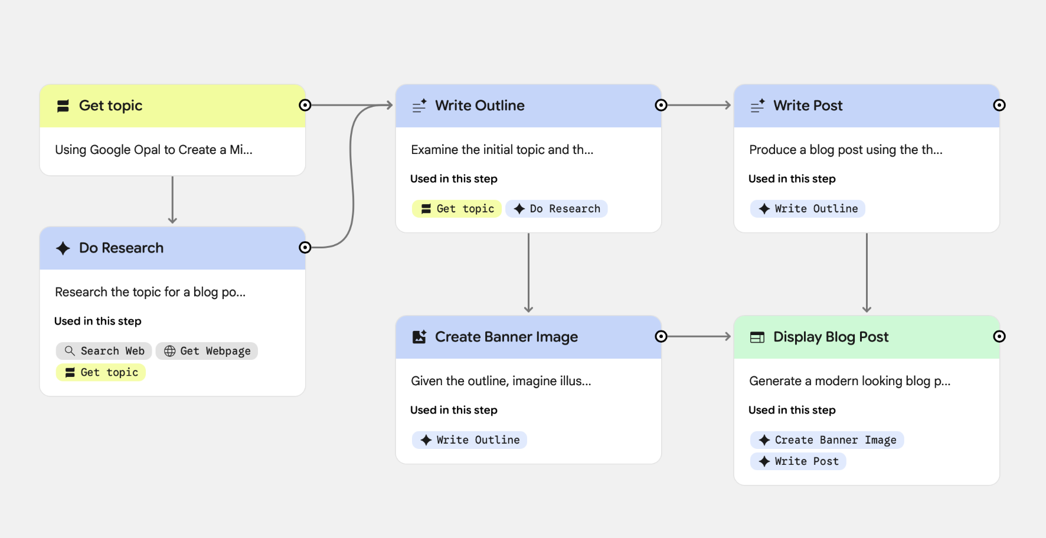Click the globe icon in Get Webpage chip
Screen dimensions: 1046x538
pyautogui.click(x=169, y=350)
